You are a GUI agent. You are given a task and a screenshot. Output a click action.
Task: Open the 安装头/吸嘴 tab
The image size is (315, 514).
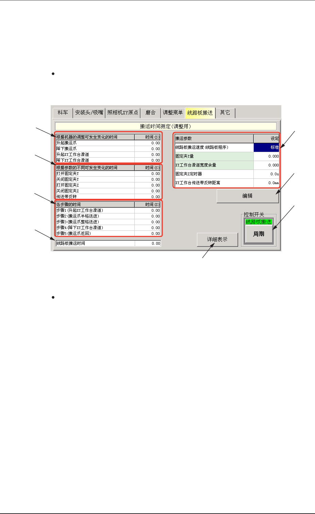[x=89, y=113]
